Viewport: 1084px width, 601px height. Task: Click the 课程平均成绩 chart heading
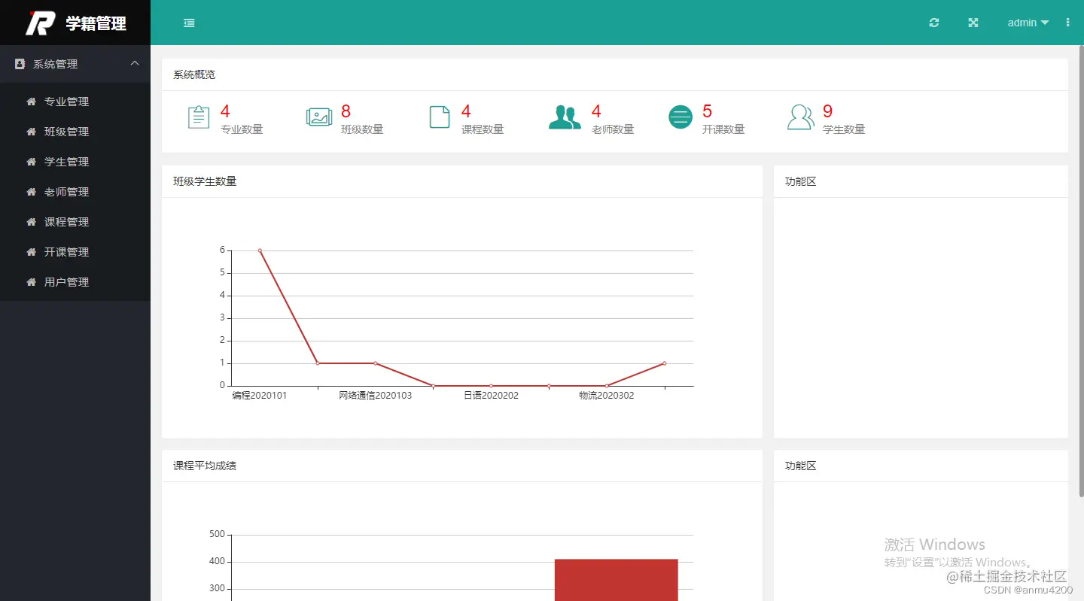(205, 466)
